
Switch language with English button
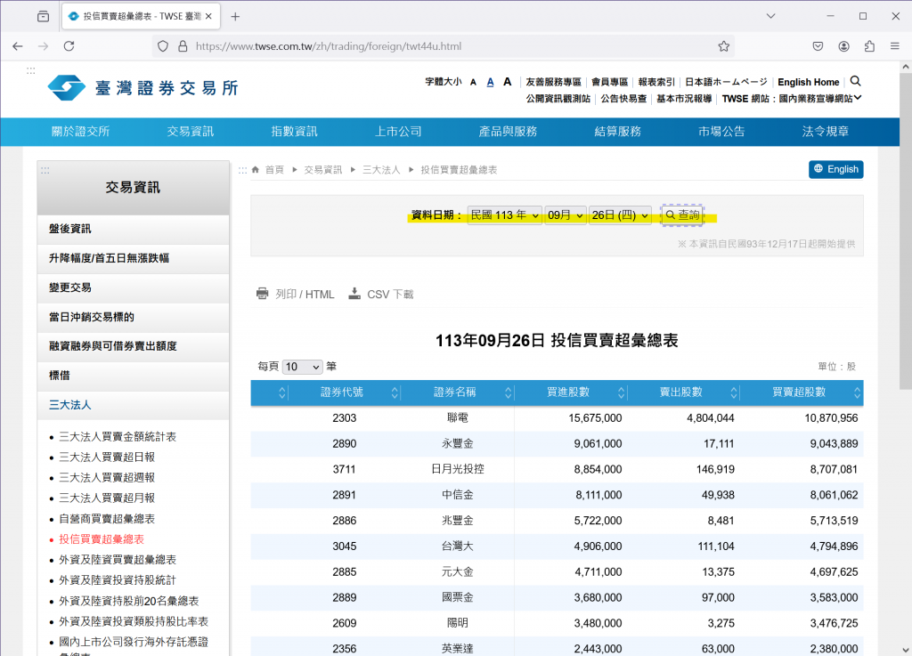tap(835, 169)
